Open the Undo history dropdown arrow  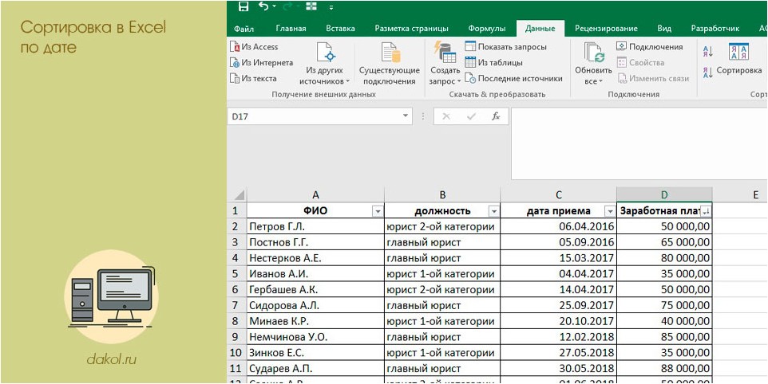[x=275, y=7]
